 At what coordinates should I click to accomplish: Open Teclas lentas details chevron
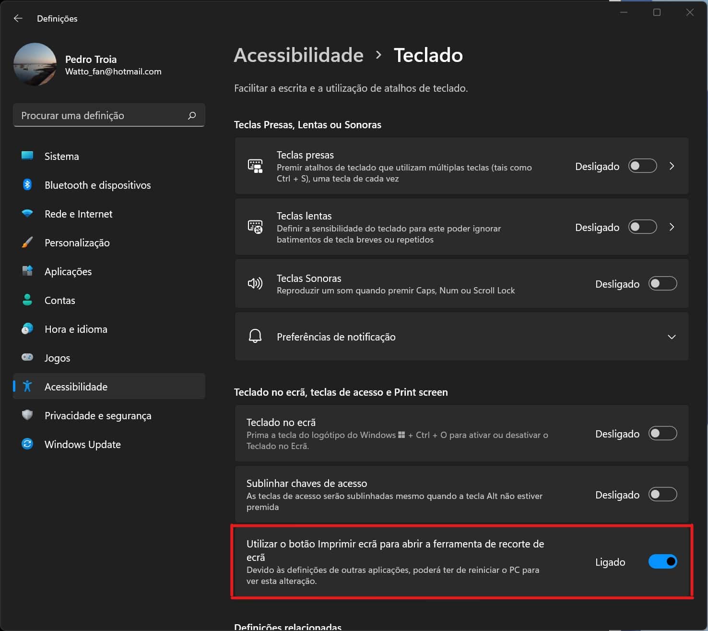(x=672, y=227)
